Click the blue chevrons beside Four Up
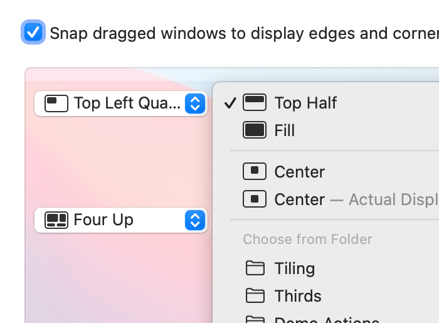The height and width of the screenshot is (323, 439). (195, 220)
